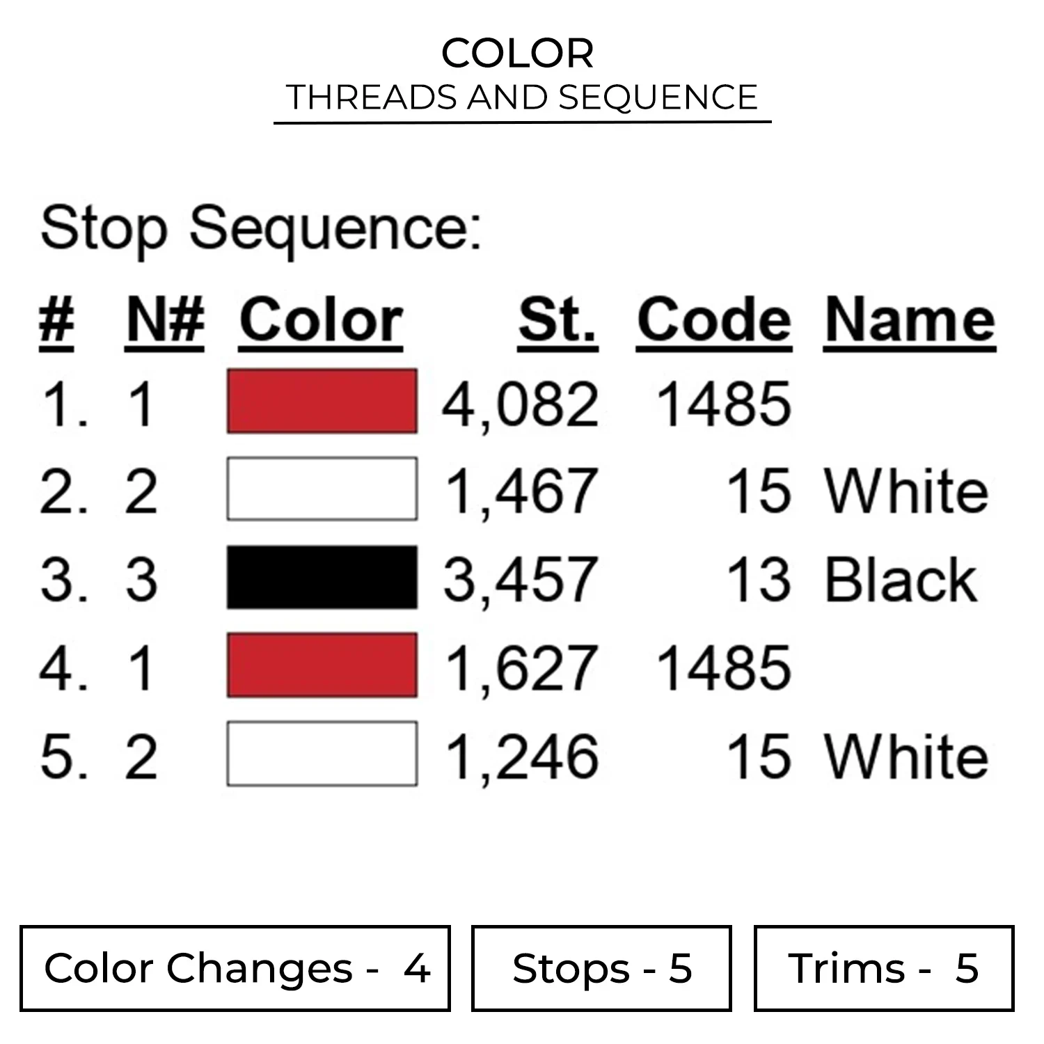Click the red swatch in row 4
Screen dimensions: 1044x1044
[x=322, y=666]
